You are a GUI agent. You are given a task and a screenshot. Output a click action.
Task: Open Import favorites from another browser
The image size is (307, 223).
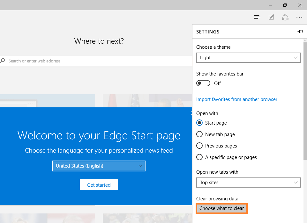pyautogui.click(x=236, y=99)
